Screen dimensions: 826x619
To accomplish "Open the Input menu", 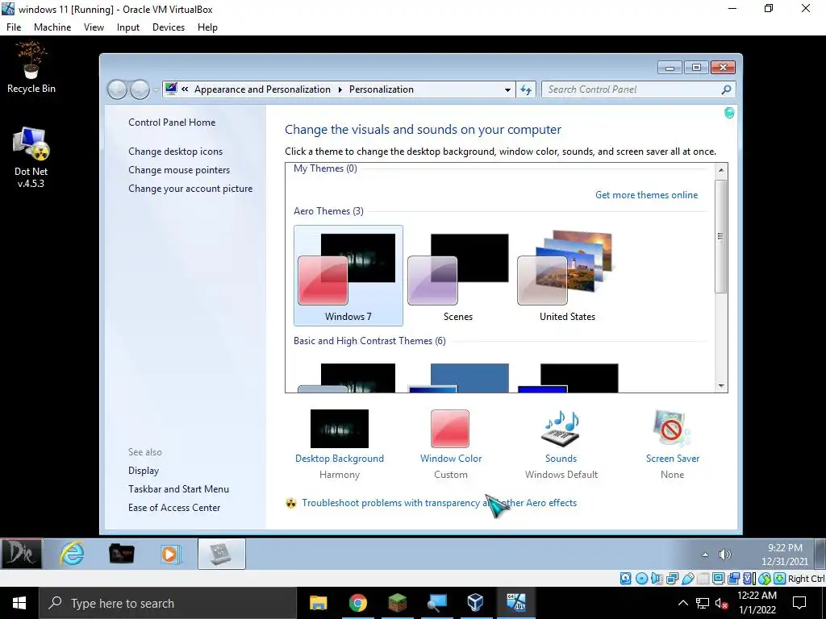I will 128,27.
